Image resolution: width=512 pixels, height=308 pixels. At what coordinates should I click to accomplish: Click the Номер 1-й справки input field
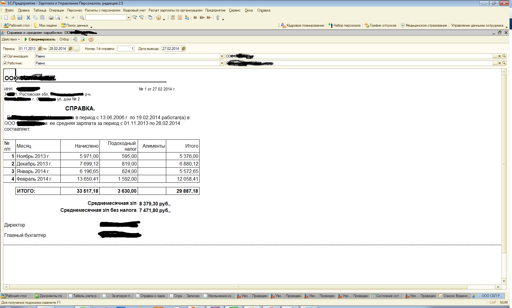tap(126, 49)
